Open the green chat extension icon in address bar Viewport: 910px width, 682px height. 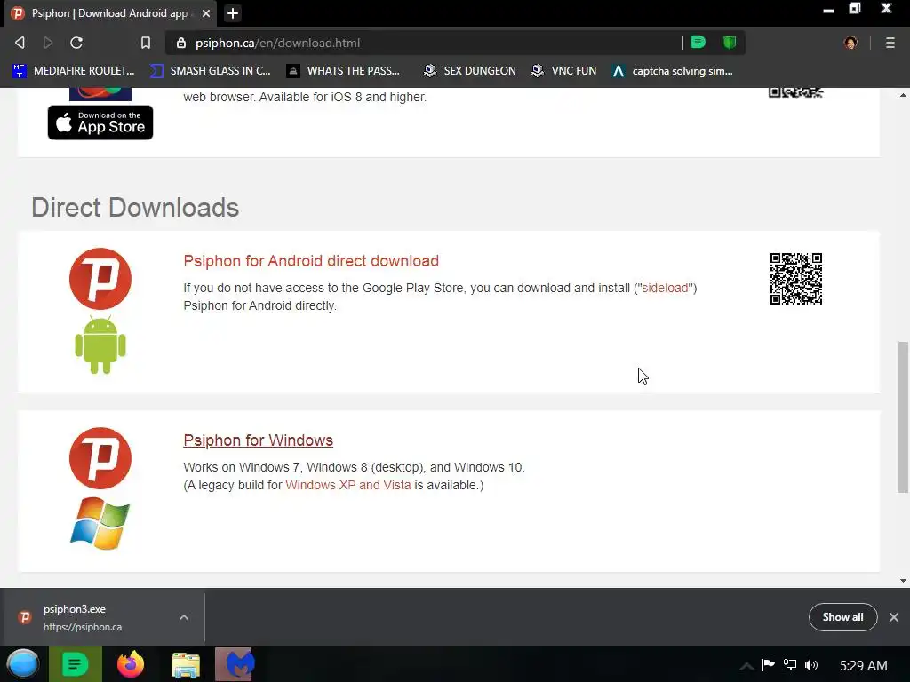tap(698, 42)
